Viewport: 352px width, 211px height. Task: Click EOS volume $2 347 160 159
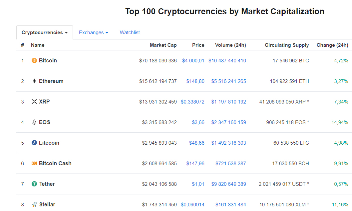pyautogui.click(x=228, y=122)
